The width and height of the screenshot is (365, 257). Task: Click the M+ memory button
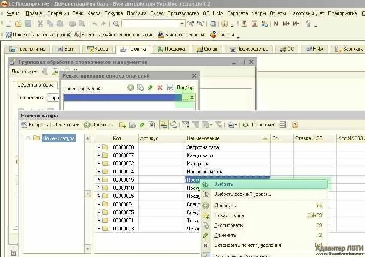[286, 24]
